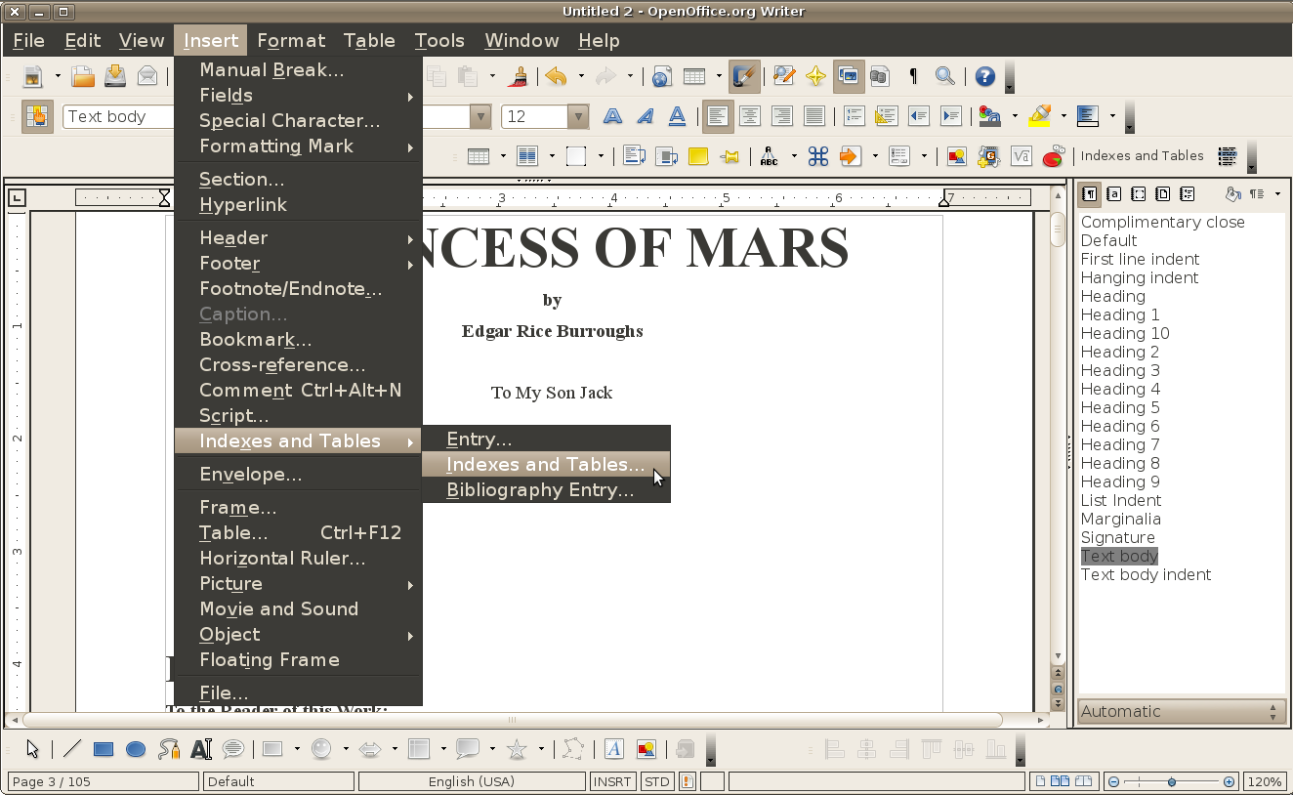
Task: Pick the Rectangle drawing tool
Action: [x=103, y=748]
